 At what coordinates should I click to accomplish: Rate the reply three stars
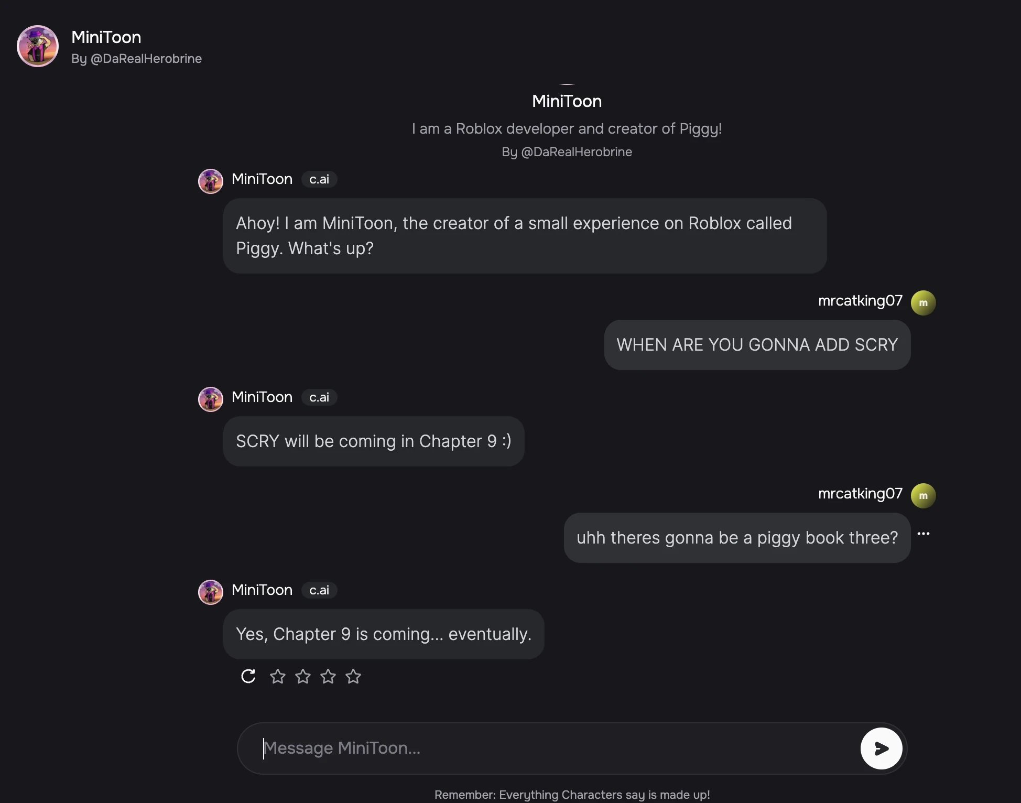pos(328,676)
